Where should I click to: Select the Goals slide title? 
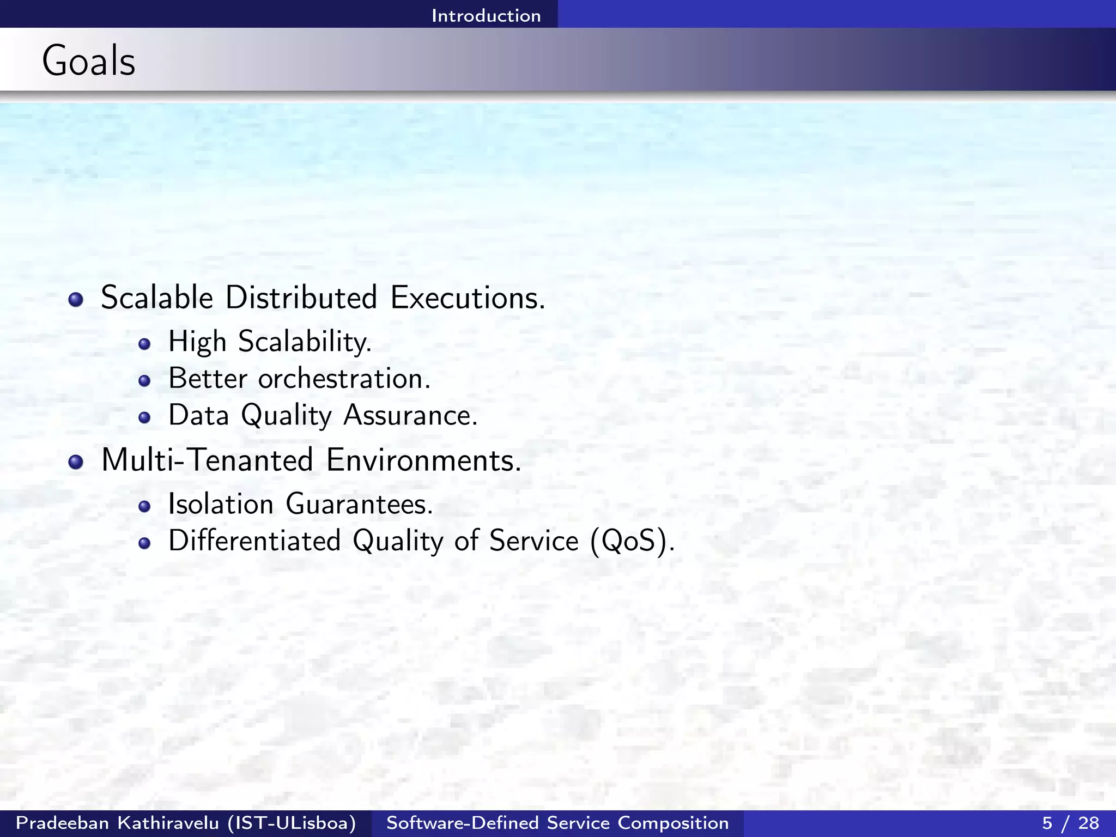pyautogui.click(x=89, y=60)
